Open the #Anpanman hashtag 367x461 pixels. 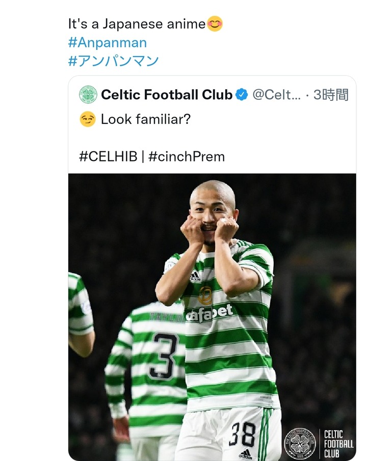click(x=107, y=42)
